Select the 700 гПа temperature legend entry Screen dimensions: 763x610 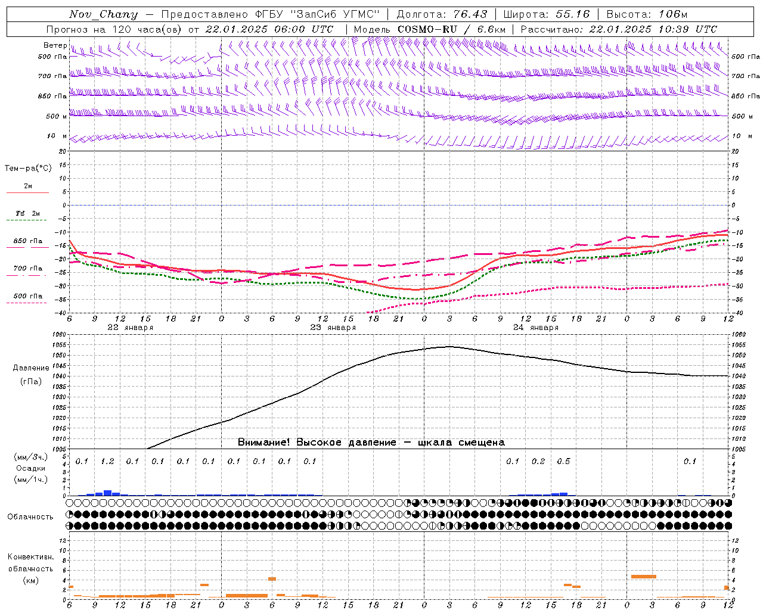coord(28,269)
